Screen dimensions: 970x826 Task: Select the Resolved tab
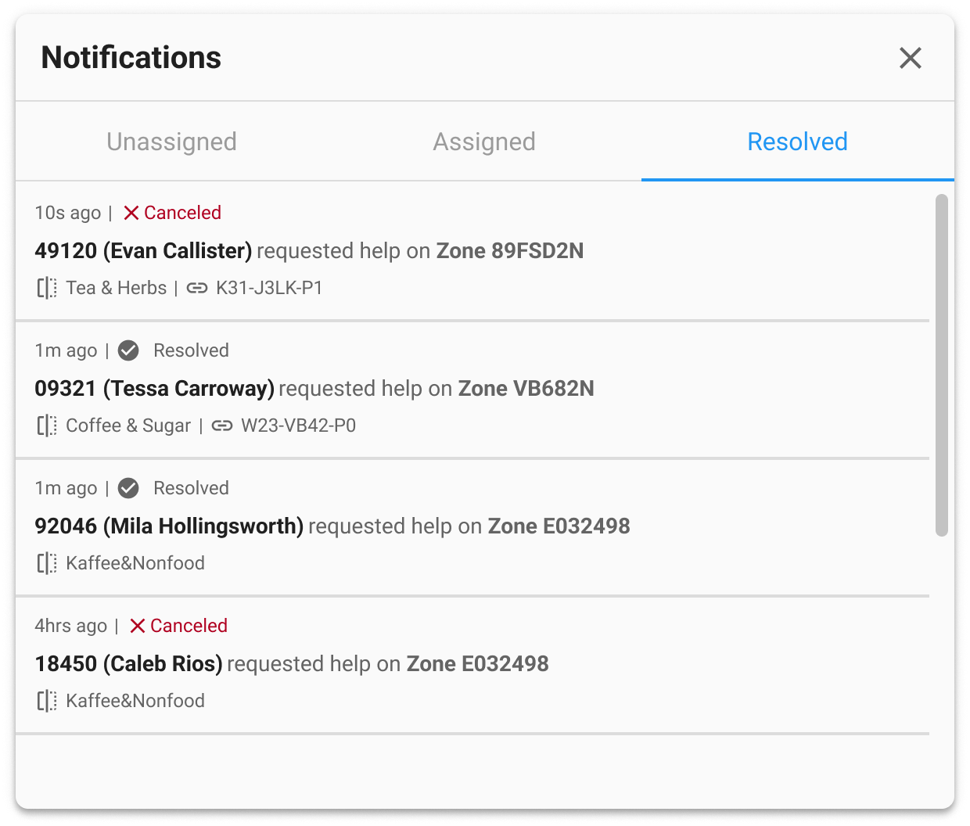tap(797, 142)
